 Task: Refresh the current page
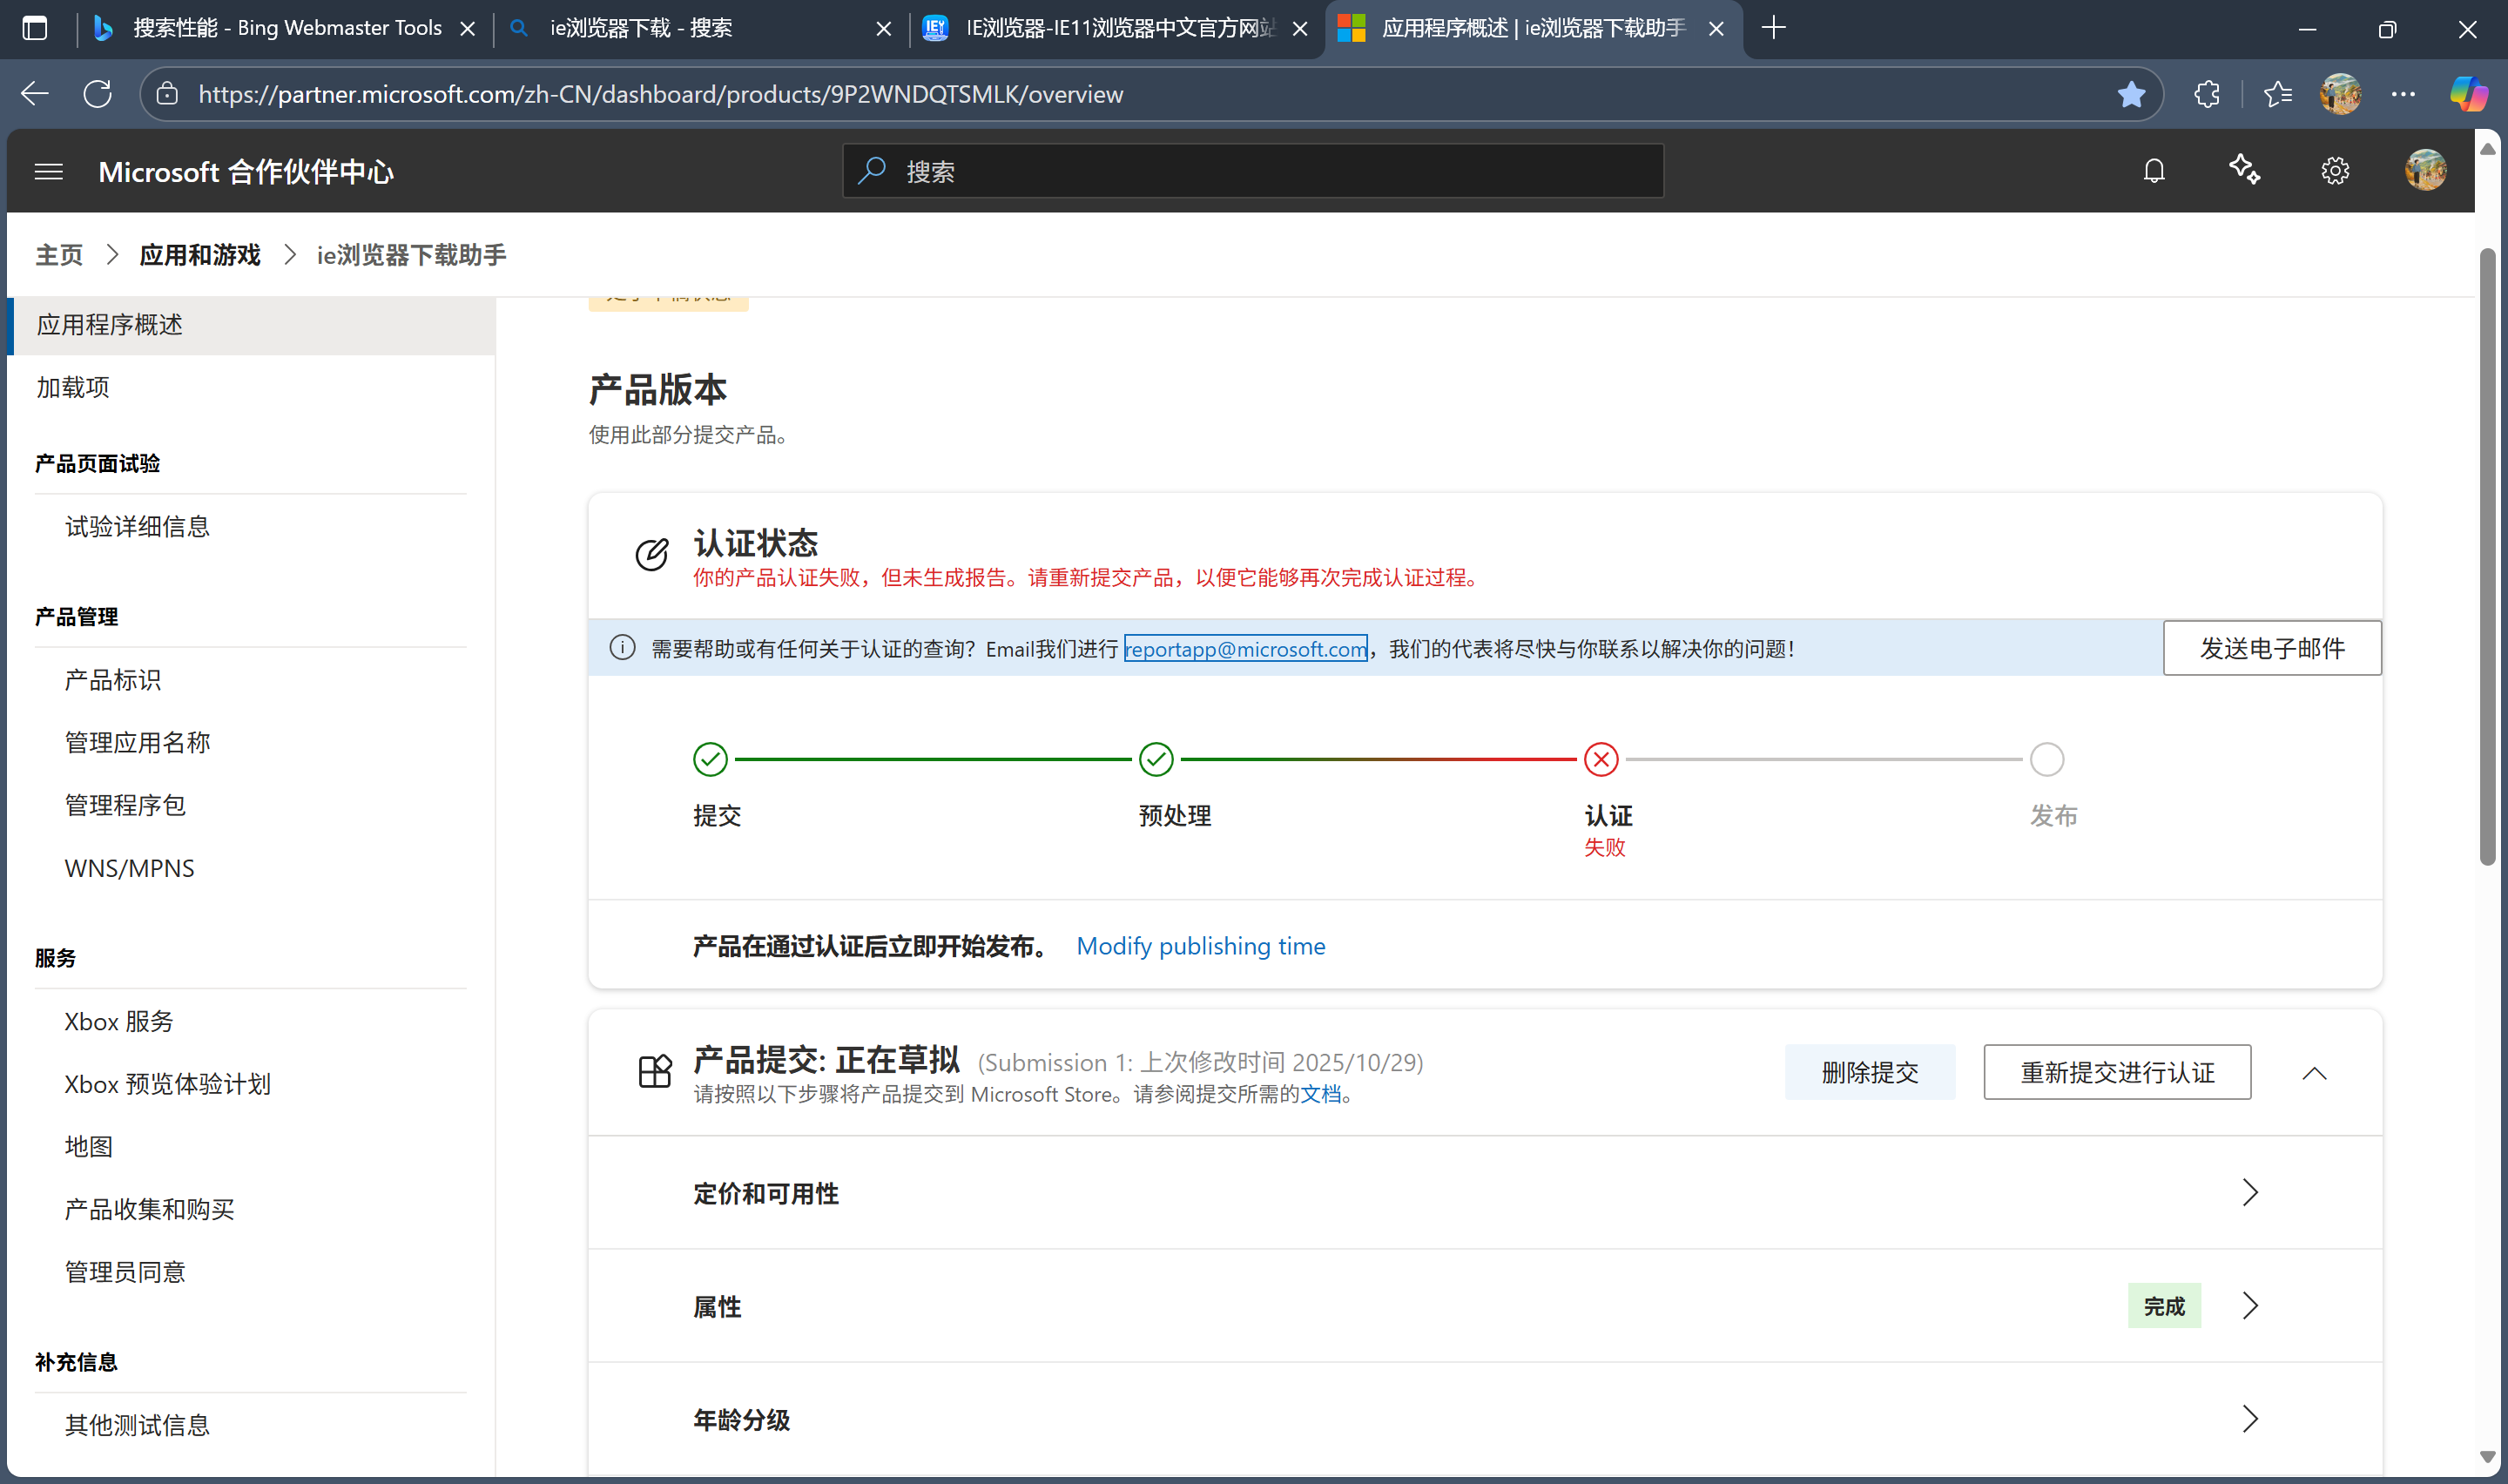(97, 94)
